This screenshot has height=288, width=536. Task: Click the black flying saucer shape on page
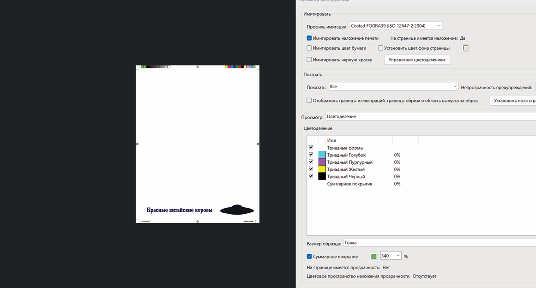pos(237,210)
